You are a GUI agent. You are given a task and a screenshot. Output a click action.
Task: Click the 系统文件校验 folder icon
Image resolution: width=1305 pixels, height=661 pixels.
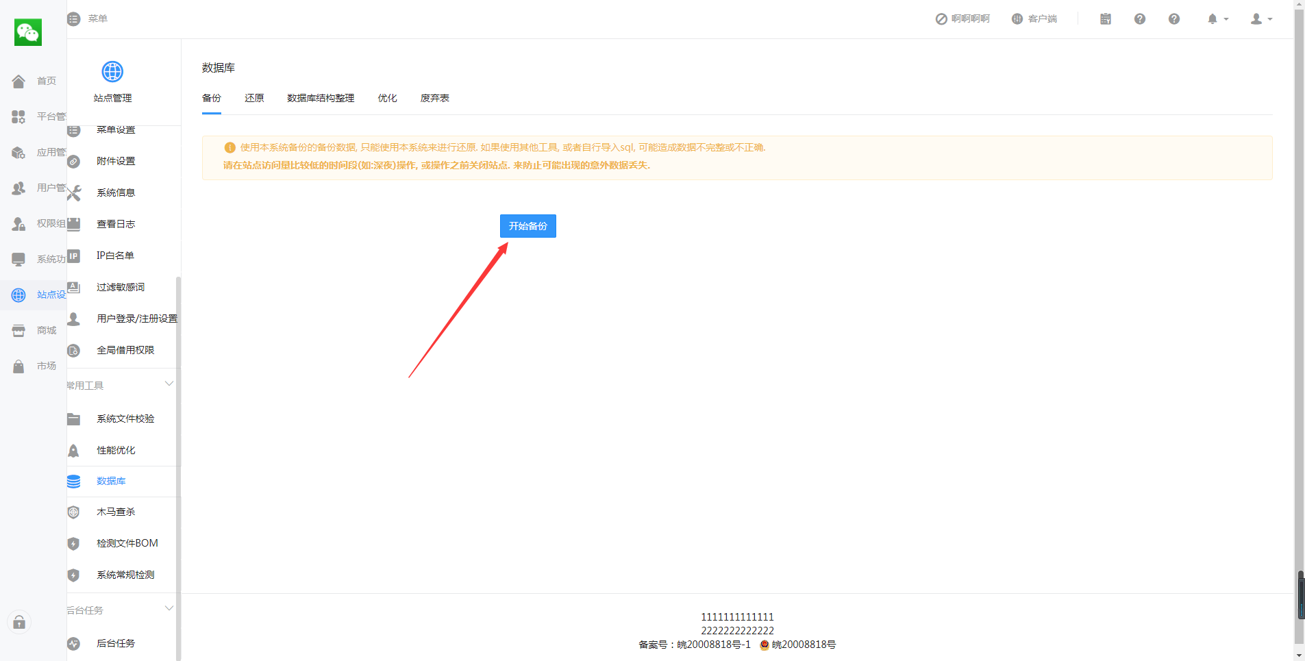click(74, 419)
